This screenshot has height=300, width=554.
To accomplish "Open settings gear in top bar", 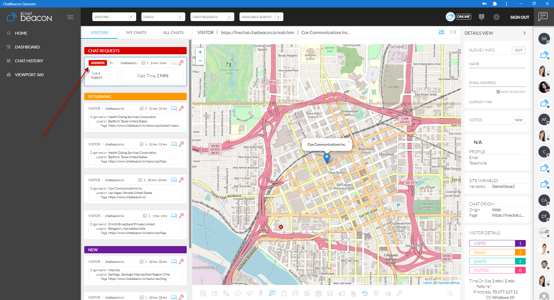I will click(x=497, y=17).
